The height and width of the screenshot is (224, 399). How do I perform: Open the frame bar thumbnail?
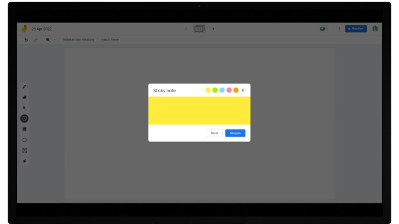[x=199, y=29]
